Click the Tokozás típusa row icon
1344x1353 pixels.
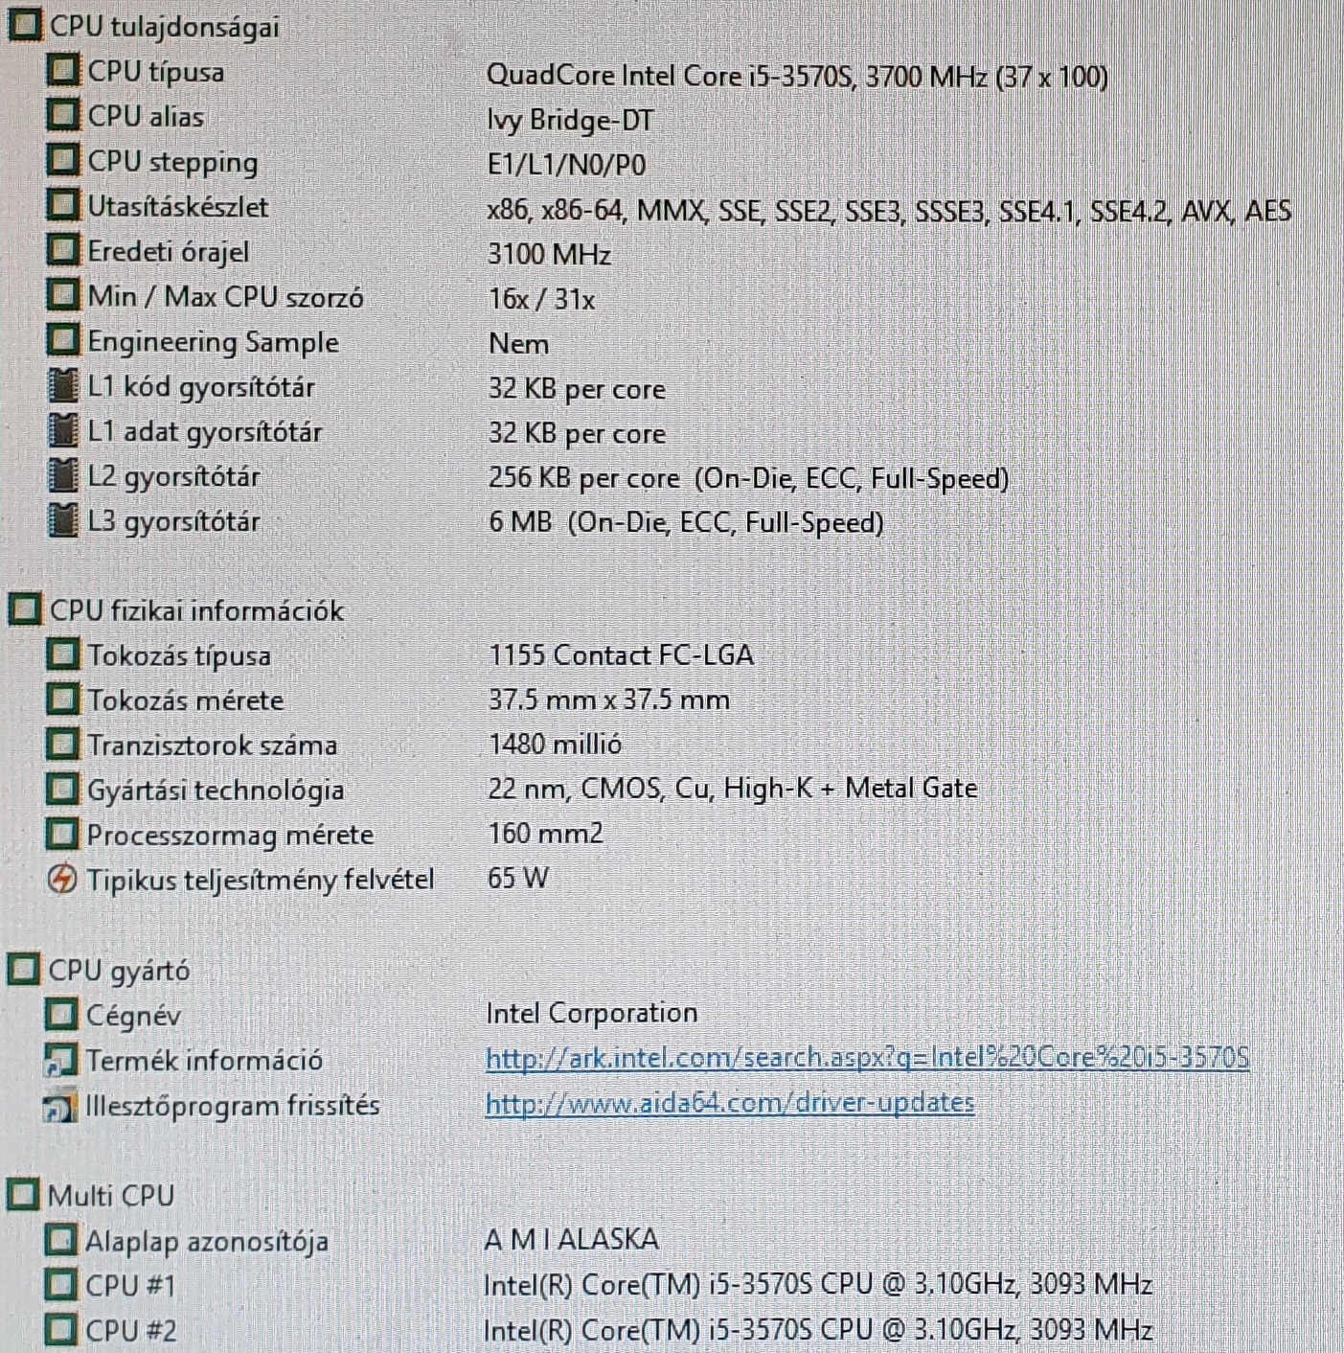coord(63,654)
